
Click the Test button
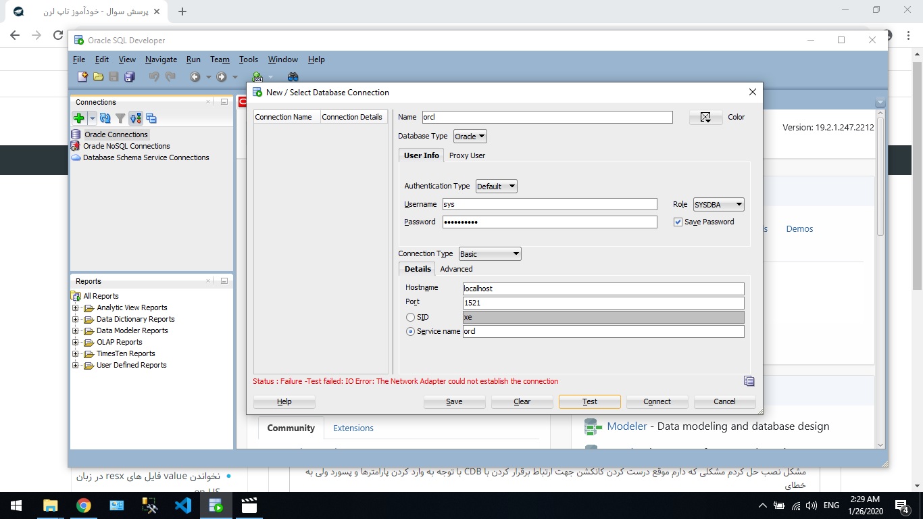[x=589, y=401]
